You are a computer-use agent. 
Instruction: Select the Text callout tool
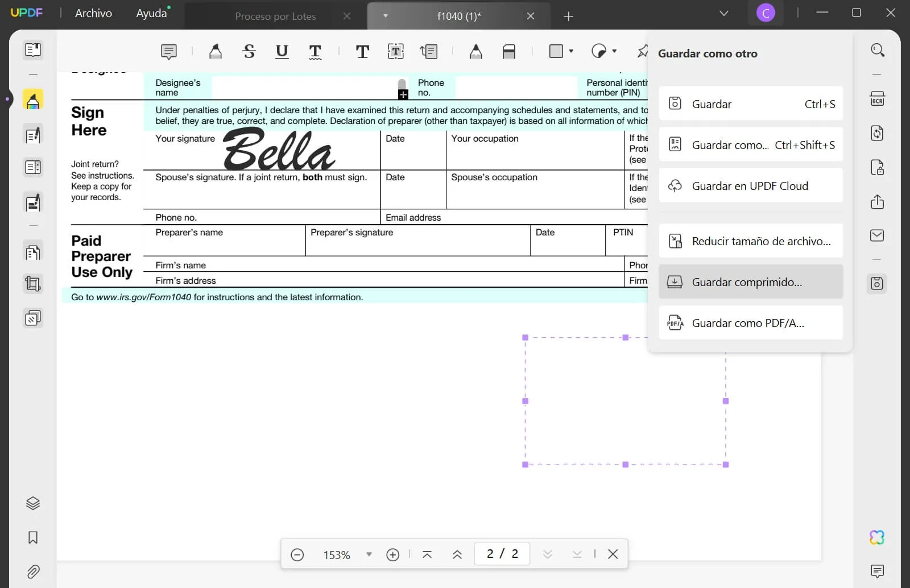pyautogui.click(x=429, y=52)
